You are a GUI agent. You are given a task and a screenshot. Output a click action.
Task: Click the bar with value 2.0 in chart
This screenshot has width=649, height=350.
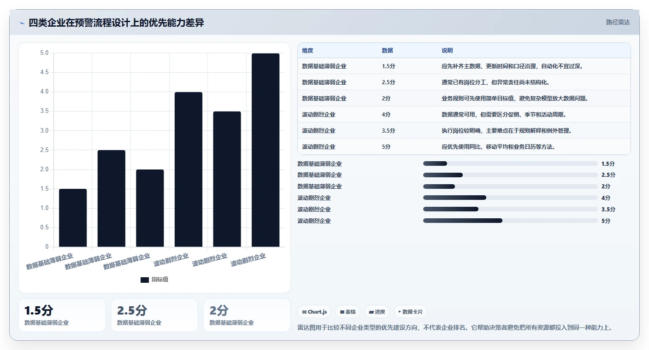click(150, 208)
